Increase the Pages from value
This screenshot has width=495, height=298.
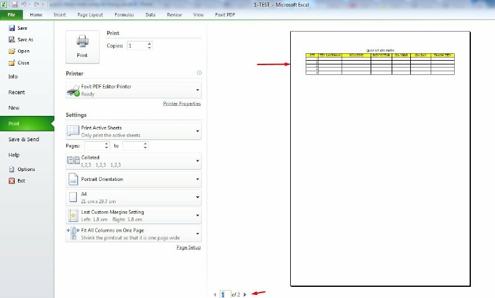pyautogui.click(x=106, y=144)
